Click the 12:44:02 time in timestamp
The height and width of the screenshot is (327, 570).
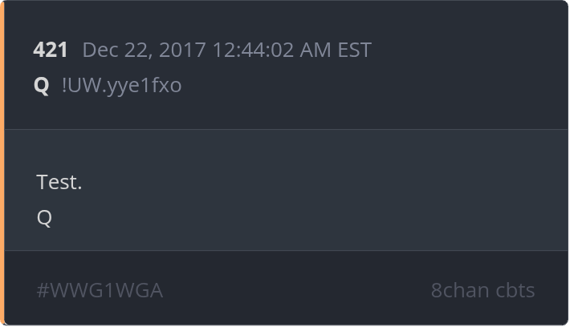pos(253,50)
